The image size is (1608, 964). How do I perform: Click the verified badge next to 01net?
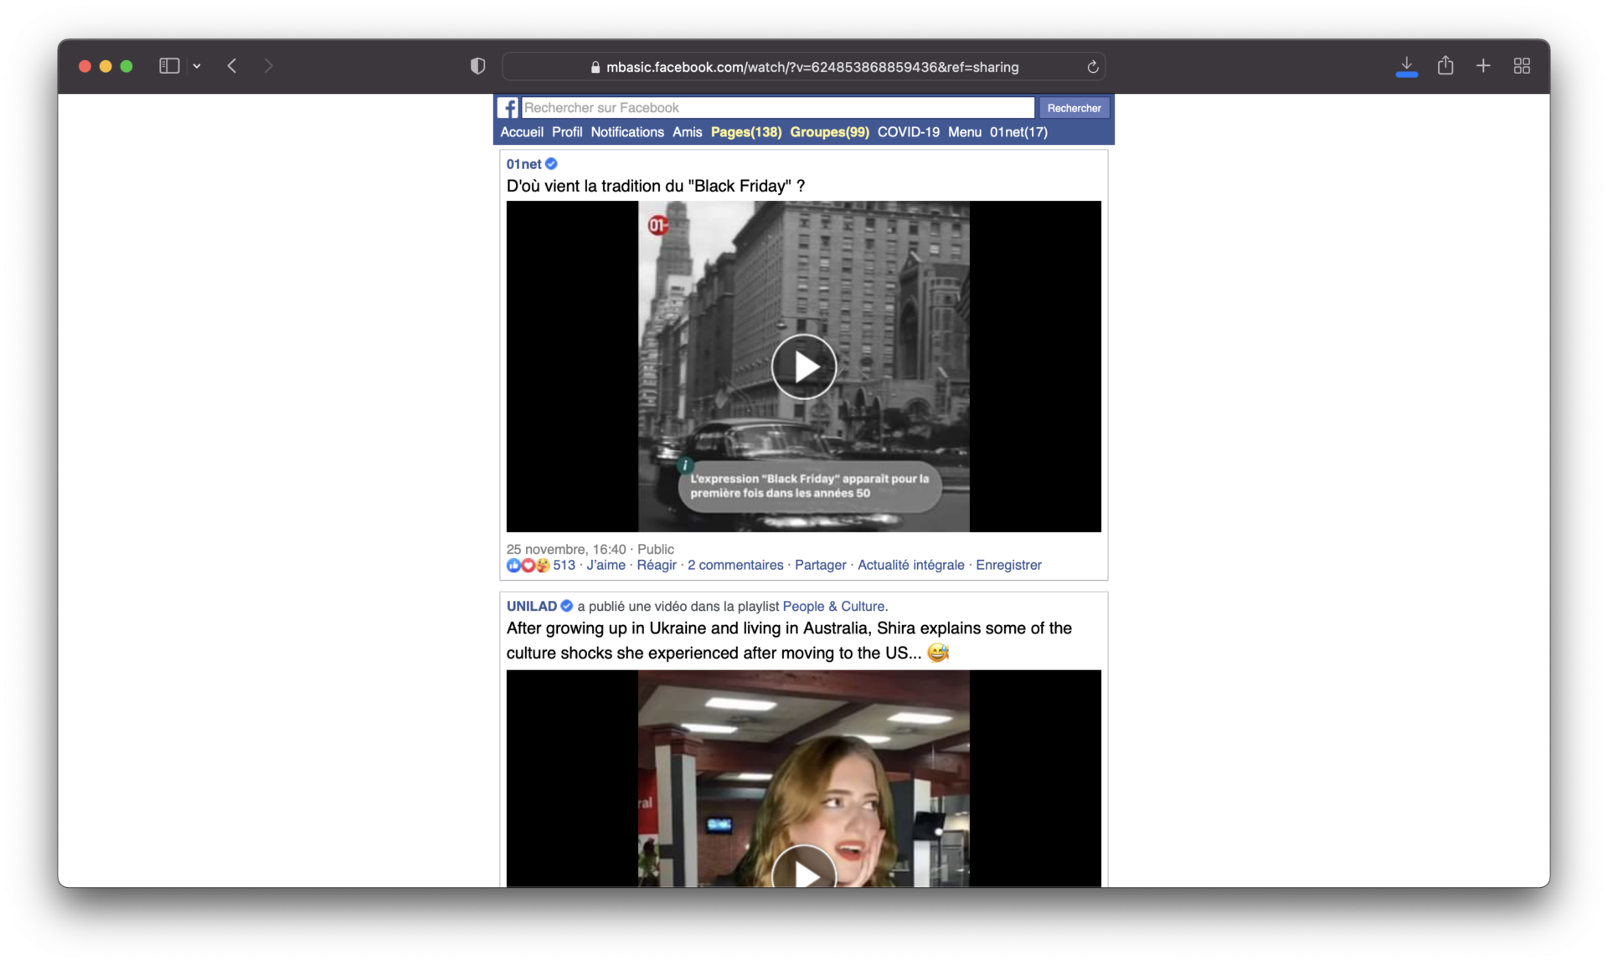pos(551,164)
